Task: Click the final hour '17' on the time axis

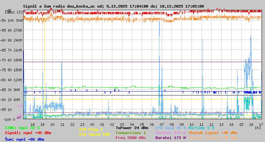Action: pyautogui.click(x=261, y=124)
